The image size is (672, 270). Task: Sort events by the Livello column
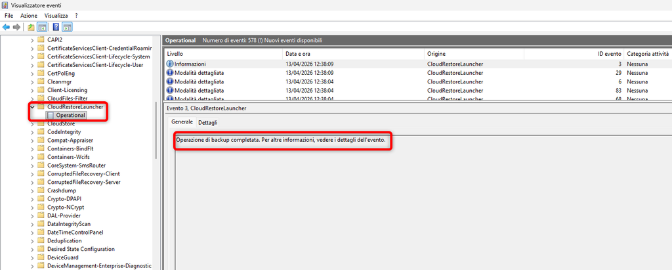pyautogui.click(x=224, y=54)
